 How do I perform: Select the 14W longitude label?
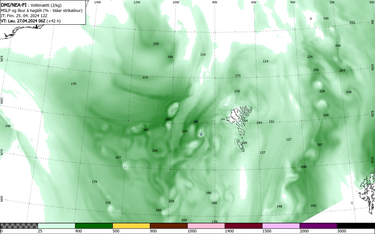click(x=97, y=2)
